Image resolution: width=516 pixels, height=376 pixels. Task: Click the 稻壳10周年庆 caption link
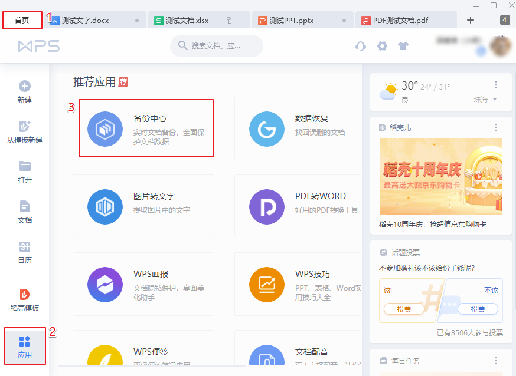click(x=432, y=225)
